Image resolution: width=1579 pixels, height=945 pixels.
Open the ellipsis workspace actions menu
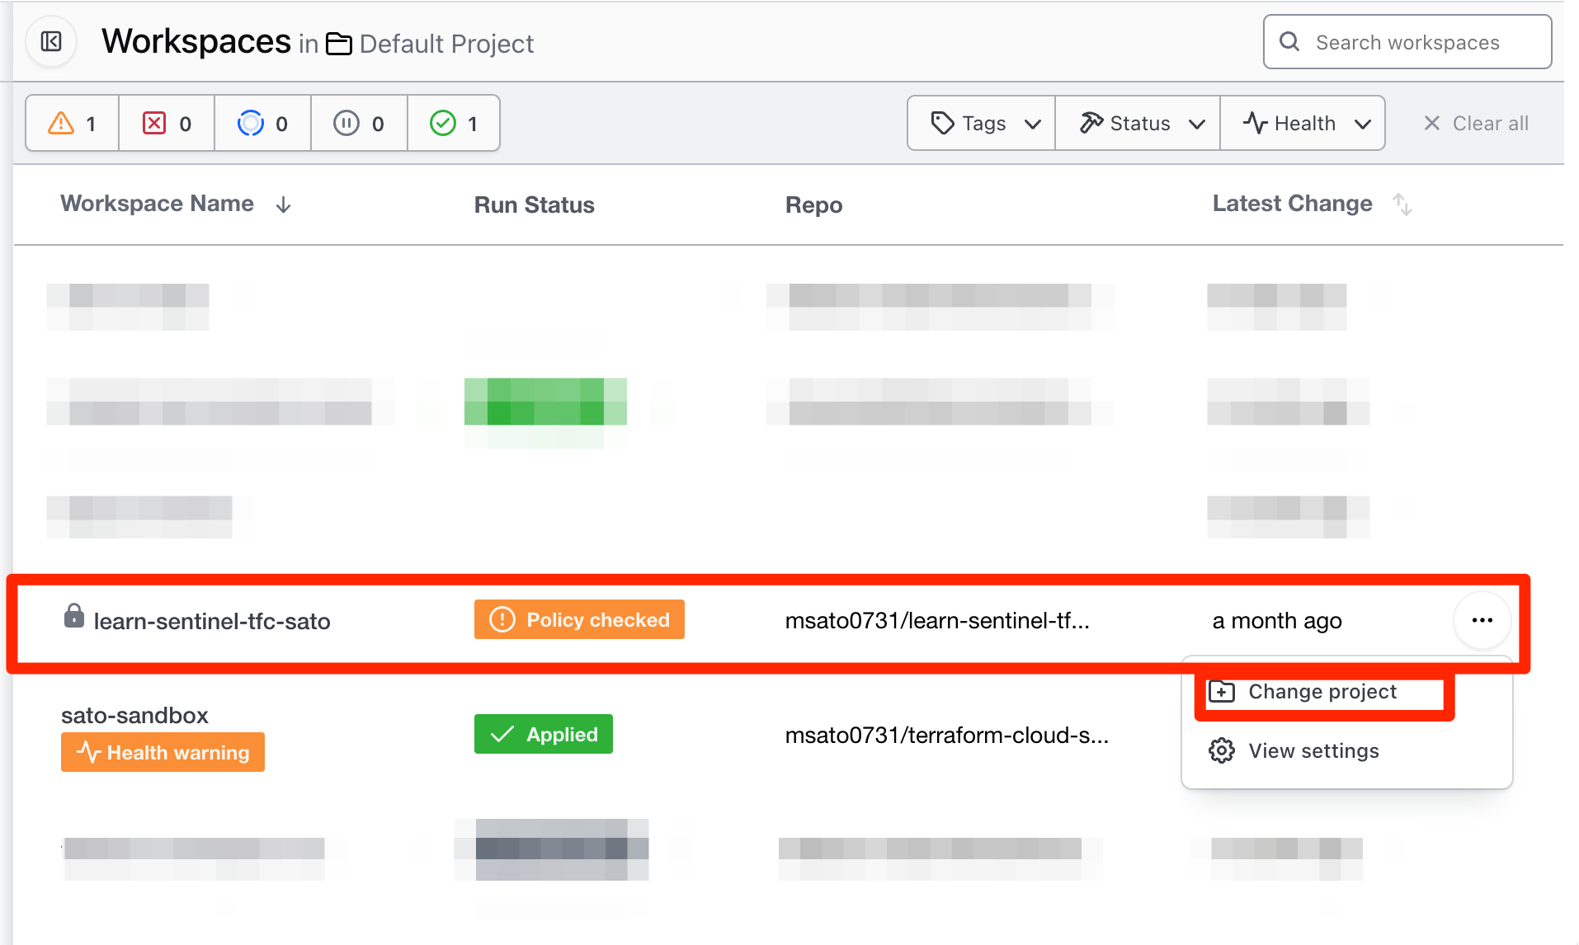coord(1482,620)
